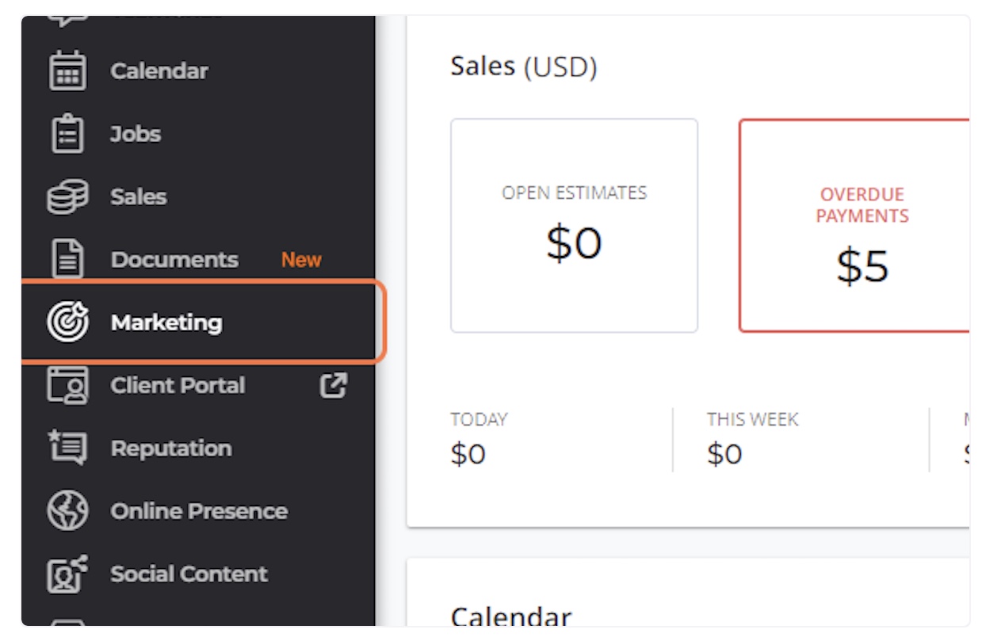
Task: Open the Social Content share icon
Action: [x=68, y=574]
